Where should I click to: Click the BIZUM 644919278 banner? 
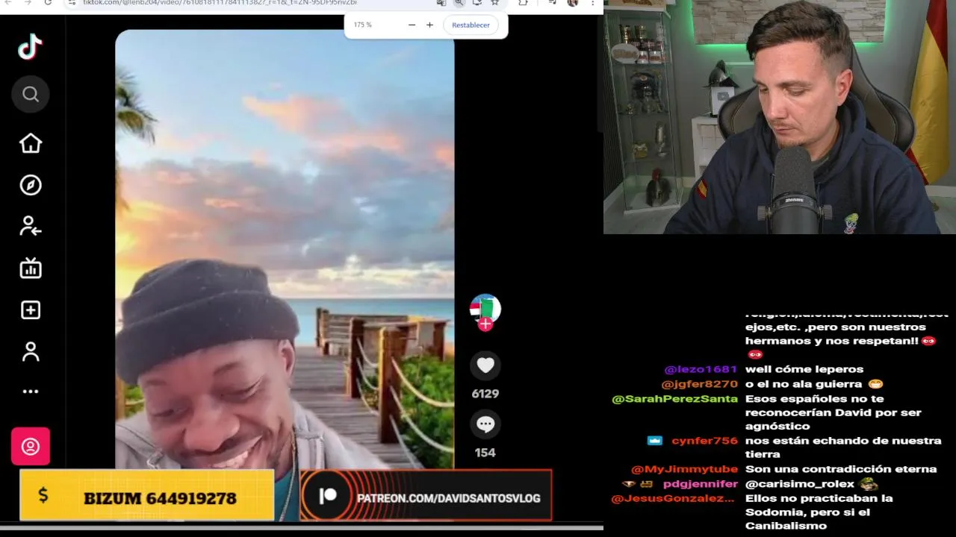pyautogui.click(x=147, y=495)
